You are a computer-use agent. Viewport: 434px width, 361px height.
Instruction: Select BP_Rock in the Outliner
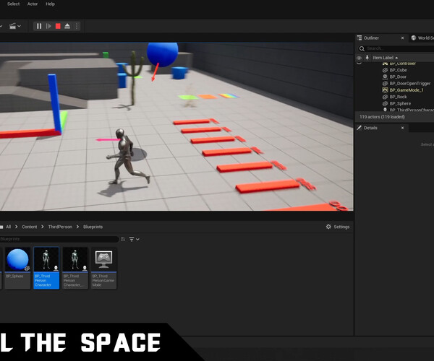point(398,97)
